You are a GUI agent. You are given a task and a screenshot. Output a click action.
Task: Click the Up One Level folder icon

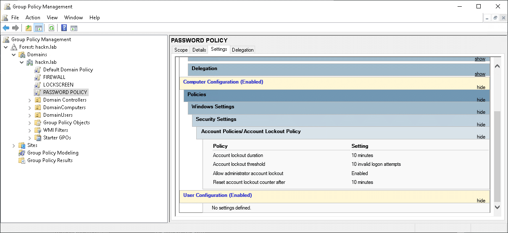point(29,28)
